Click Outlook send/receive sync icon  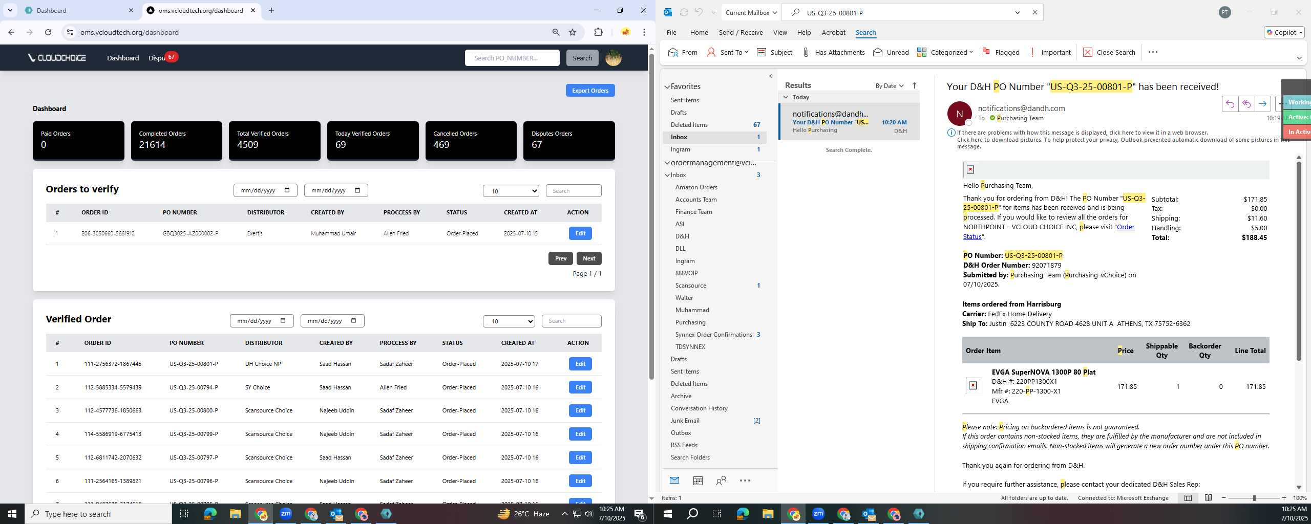[x=684, y=12]
